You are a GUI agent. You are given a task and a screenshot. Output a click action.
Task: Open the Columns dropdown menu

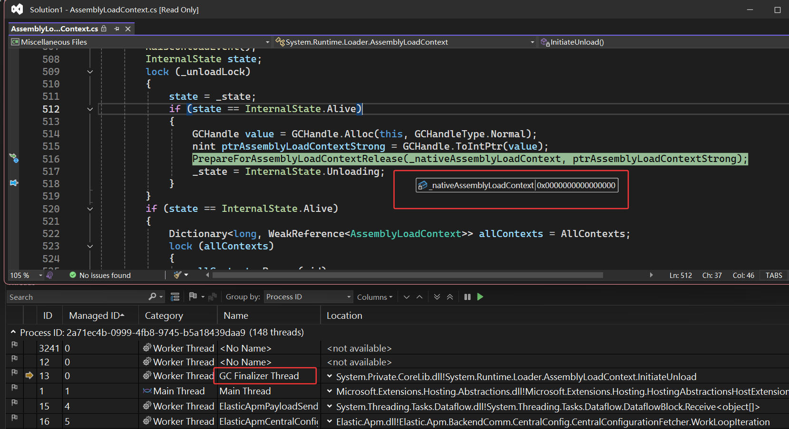[x=375, y=297]
